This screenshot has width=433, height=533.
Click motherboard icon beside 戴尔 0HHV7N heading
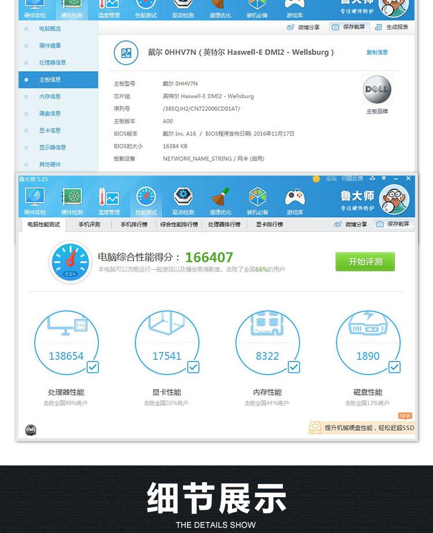point(126,53)
